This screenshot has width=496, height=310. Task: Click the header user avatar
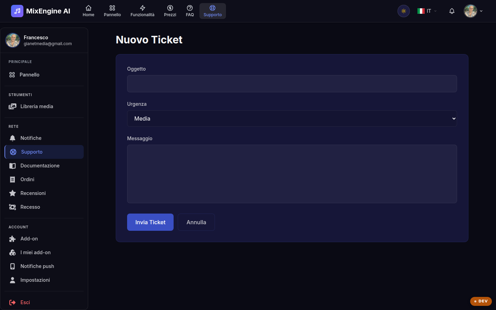pyautogui.click(x=471, y=11)
